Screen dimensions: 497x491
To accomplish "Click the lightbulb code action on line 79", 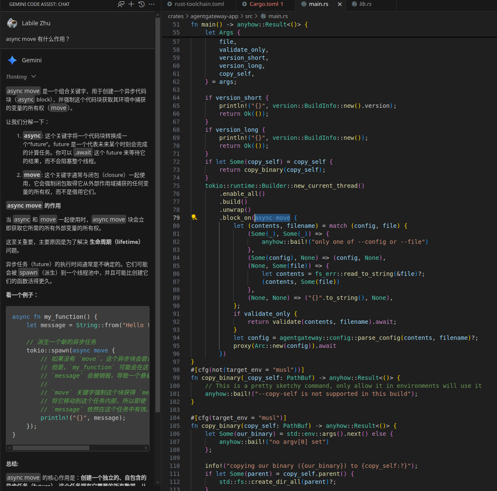I will click(x=194, y=218).
